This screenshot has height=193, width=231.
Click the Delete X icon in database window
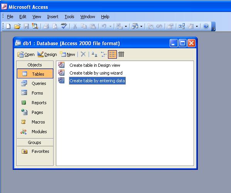[x=83, y=54]
